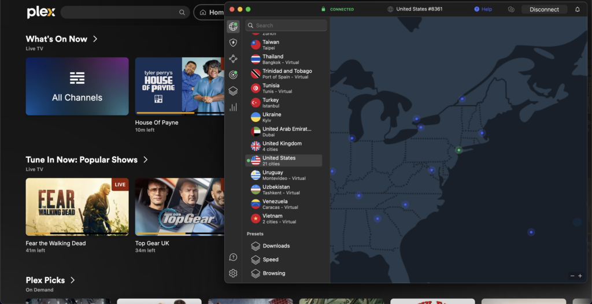Click the Plex logo
Viewport: 592px width, 304px height.
[x=41, y=13]
